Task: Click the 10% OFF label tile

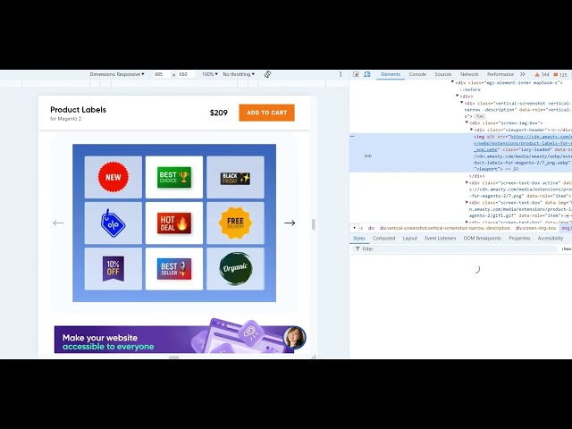Action: pyautogui.click(x=114, y=269)
